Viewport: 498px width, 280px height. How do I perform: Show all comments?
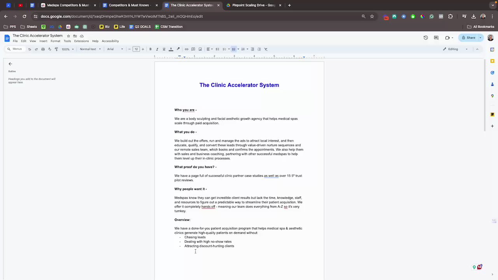point(436,38)
